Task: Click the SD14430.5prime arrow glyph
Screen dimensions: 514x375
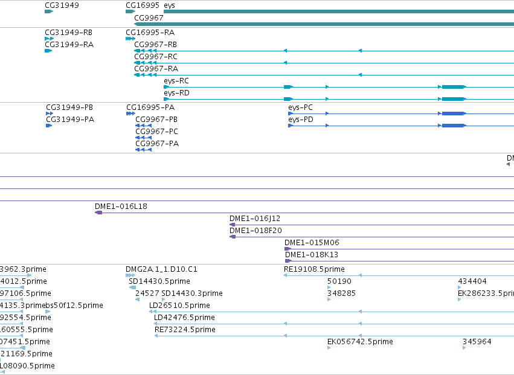Action: (132, 287)
